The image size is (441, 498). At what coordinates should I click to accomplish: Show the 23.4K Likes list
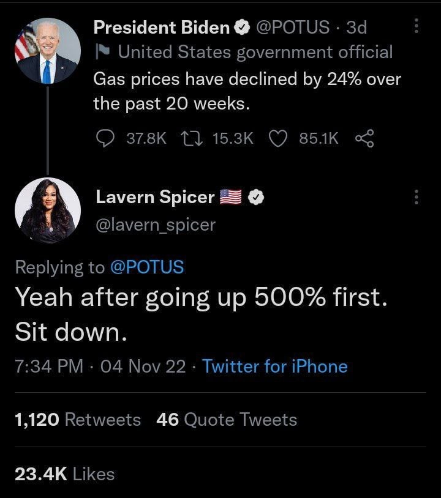(x=64, y=473)
